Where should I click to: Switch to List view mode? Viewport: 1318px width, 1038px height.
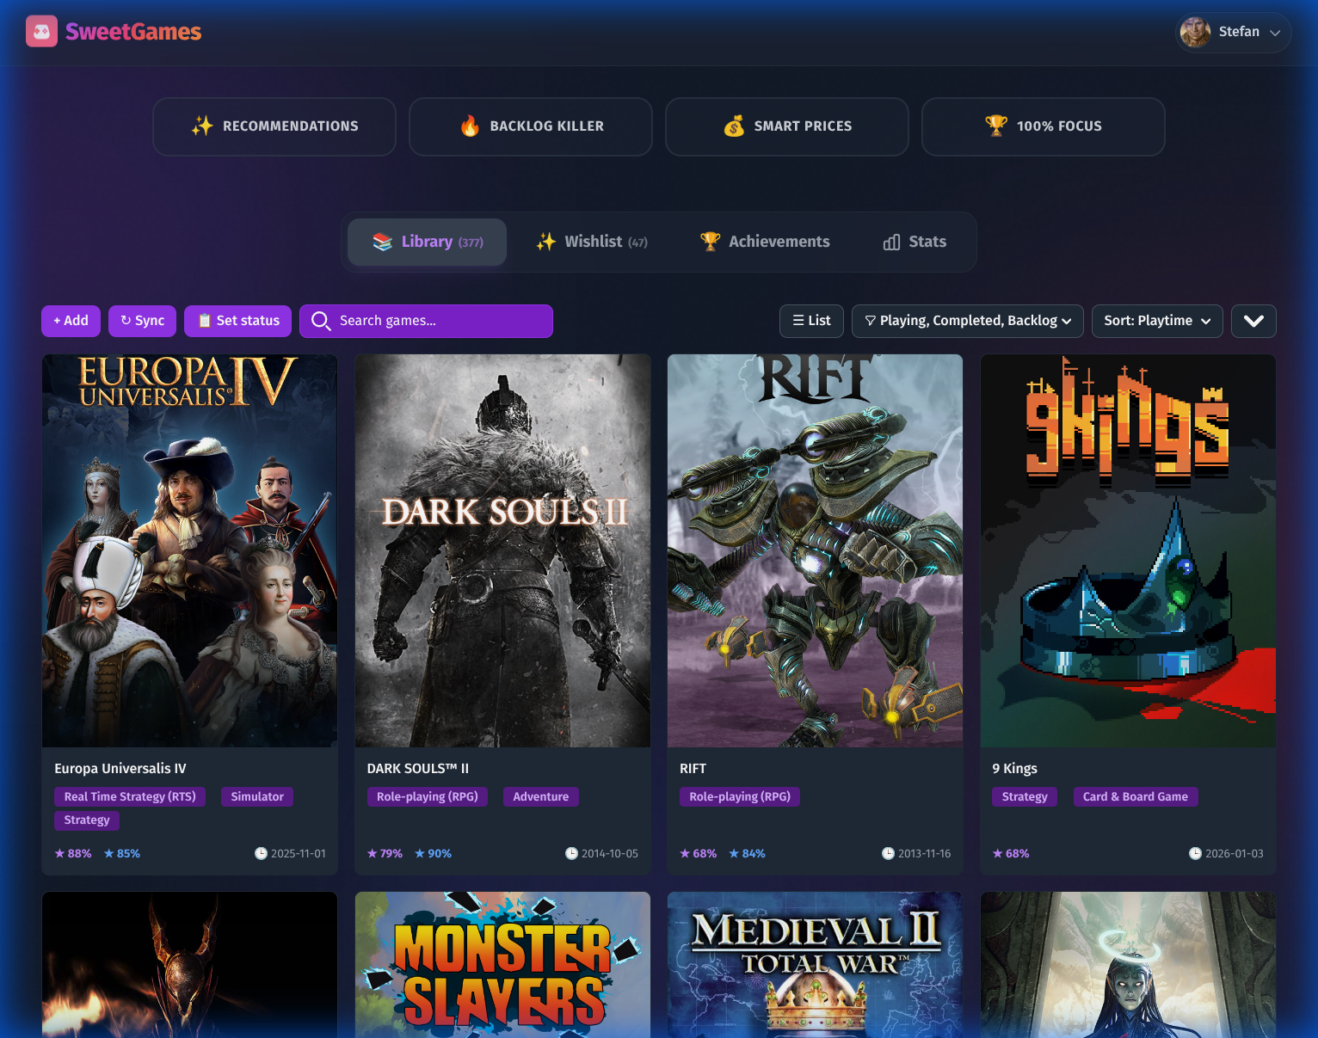(x=810, y=321)
